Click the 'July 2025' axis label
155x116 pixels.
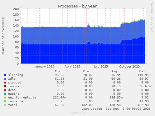pyautogui.click(x=101, y=67)
